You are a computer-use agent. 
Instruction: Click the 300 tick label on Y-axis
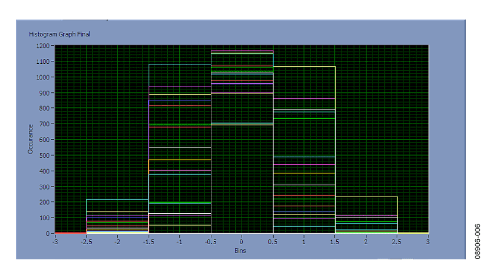pos(45,187)
